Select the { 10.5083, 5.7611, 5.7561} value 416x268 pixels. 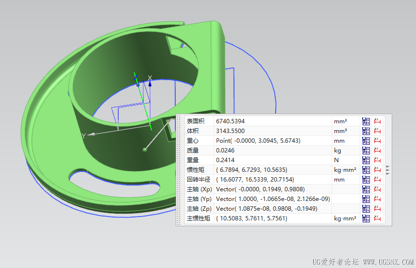click(x=251, y=218)
